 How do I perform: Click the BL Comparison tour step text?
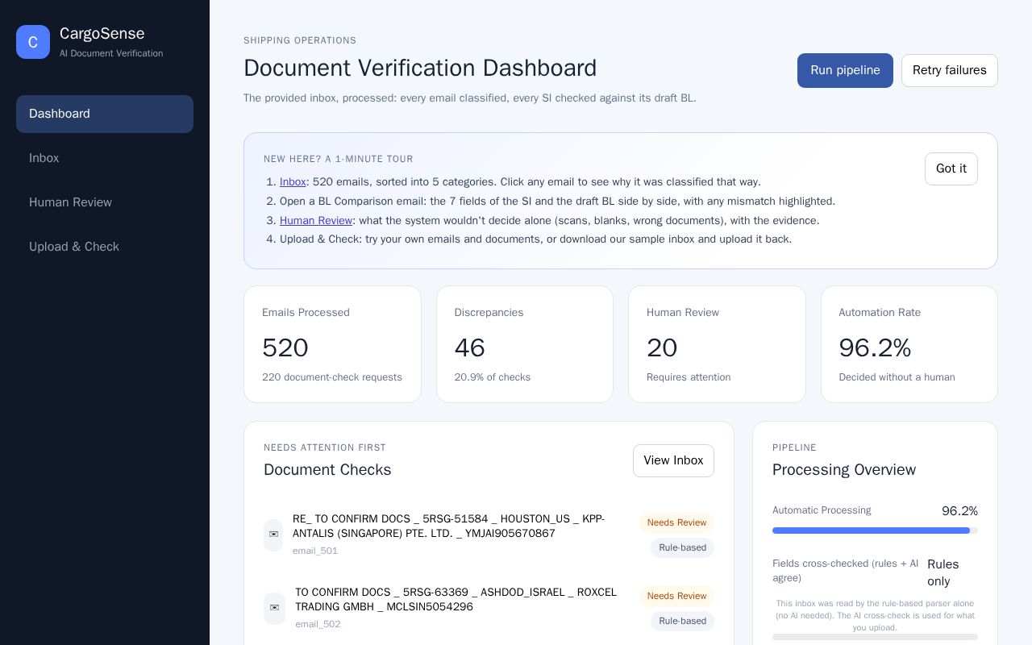[557, 202]
